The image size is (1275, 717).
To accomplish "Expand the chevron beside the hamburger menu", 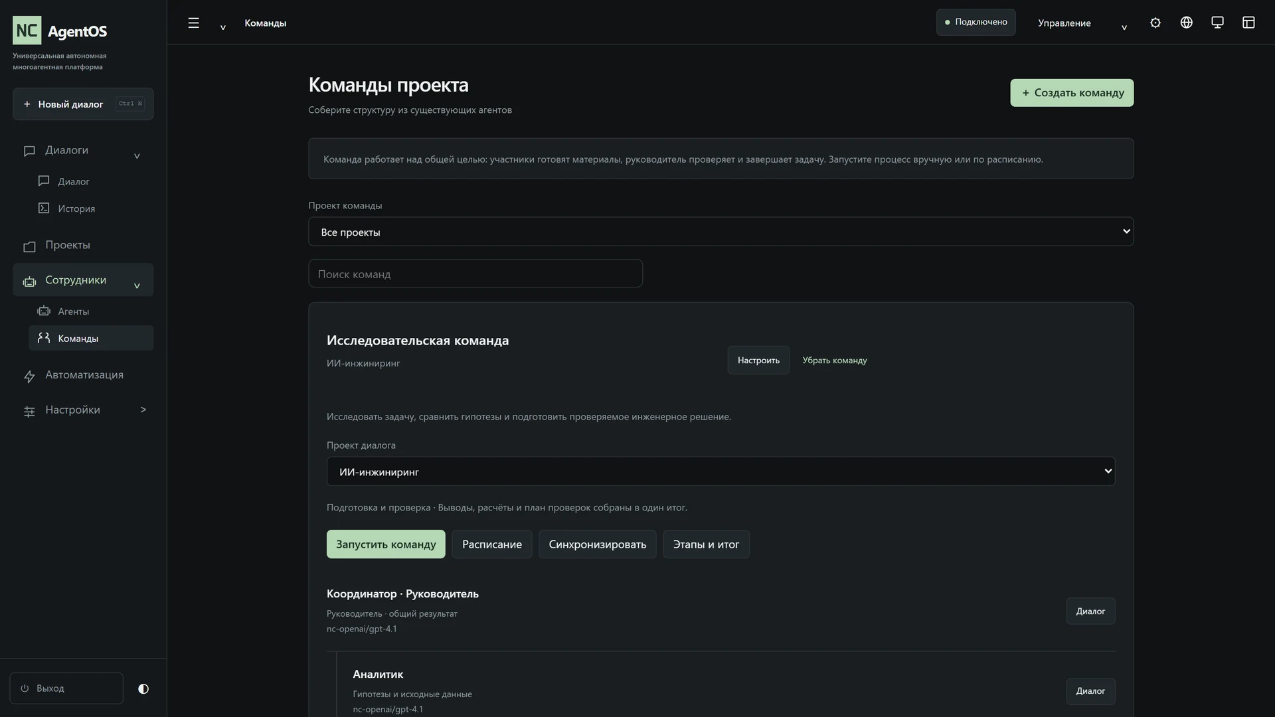I will click(223, 27).
